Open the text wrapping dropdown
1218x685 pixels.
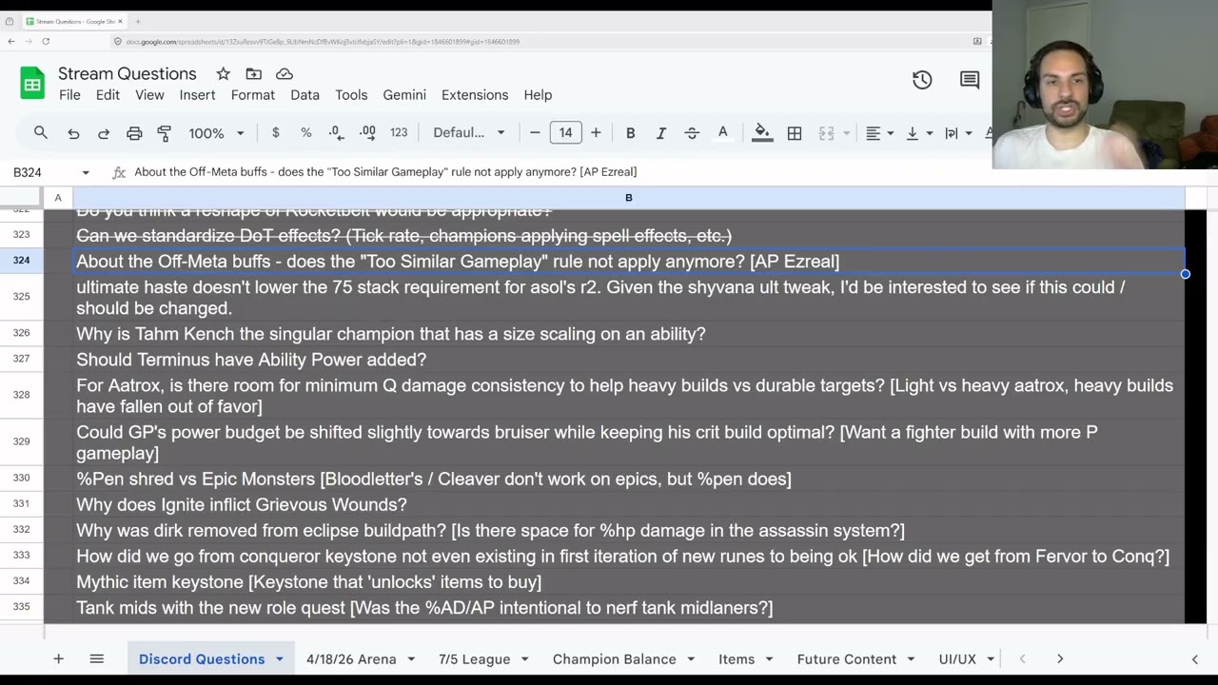click(x=957, y=133)
